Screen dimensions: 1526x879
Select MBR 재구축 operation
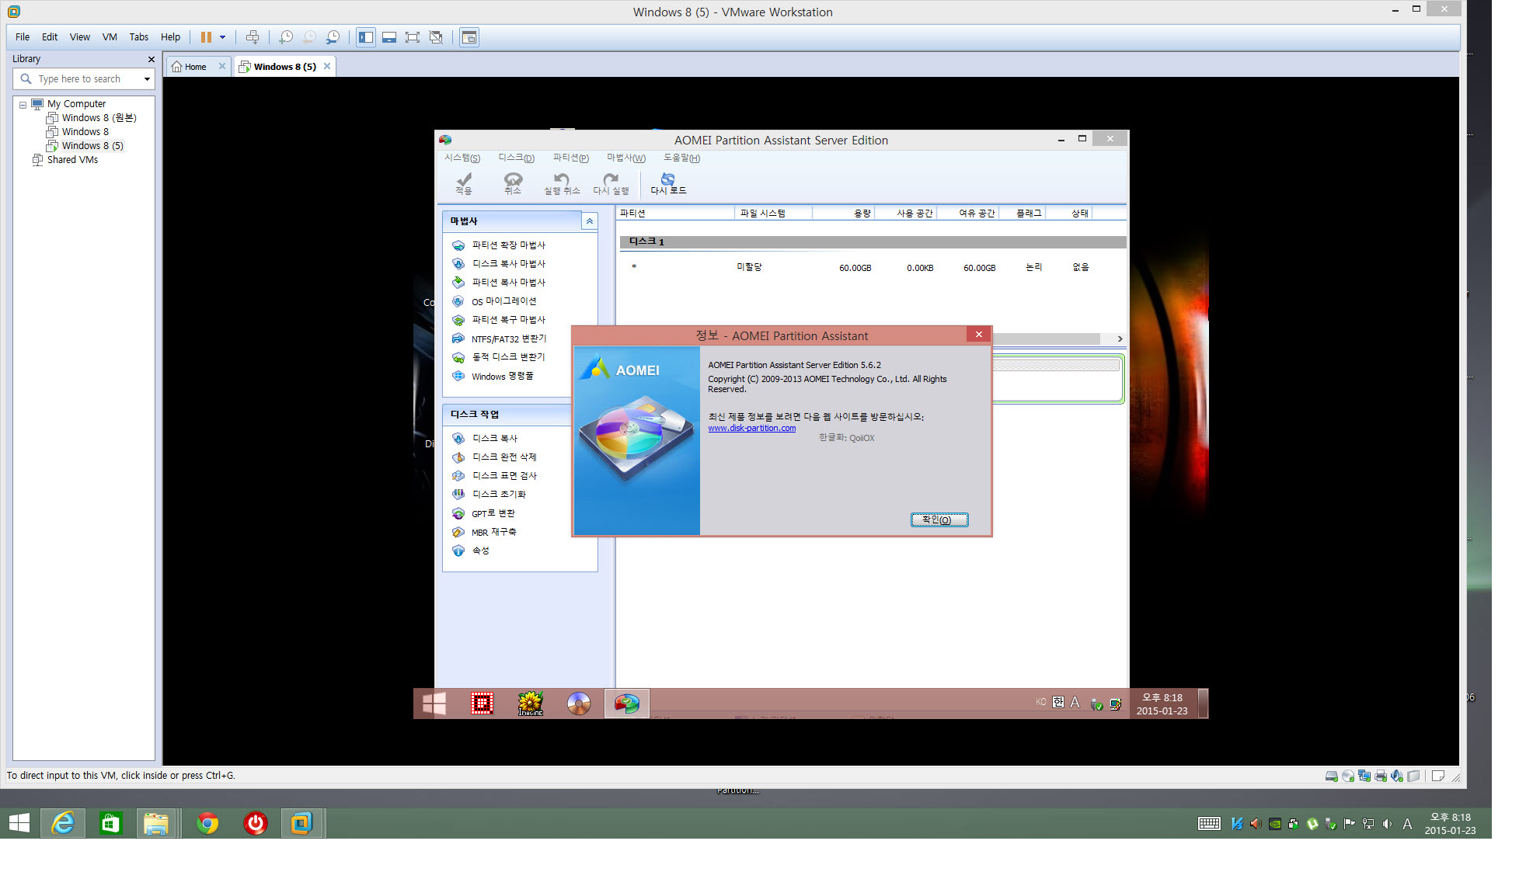coord(493,532)
